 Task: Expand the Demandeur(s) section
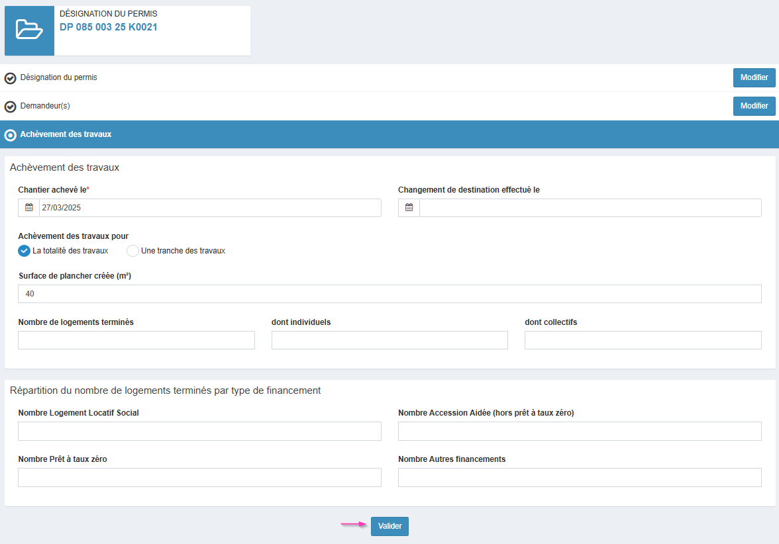(45, 106)
